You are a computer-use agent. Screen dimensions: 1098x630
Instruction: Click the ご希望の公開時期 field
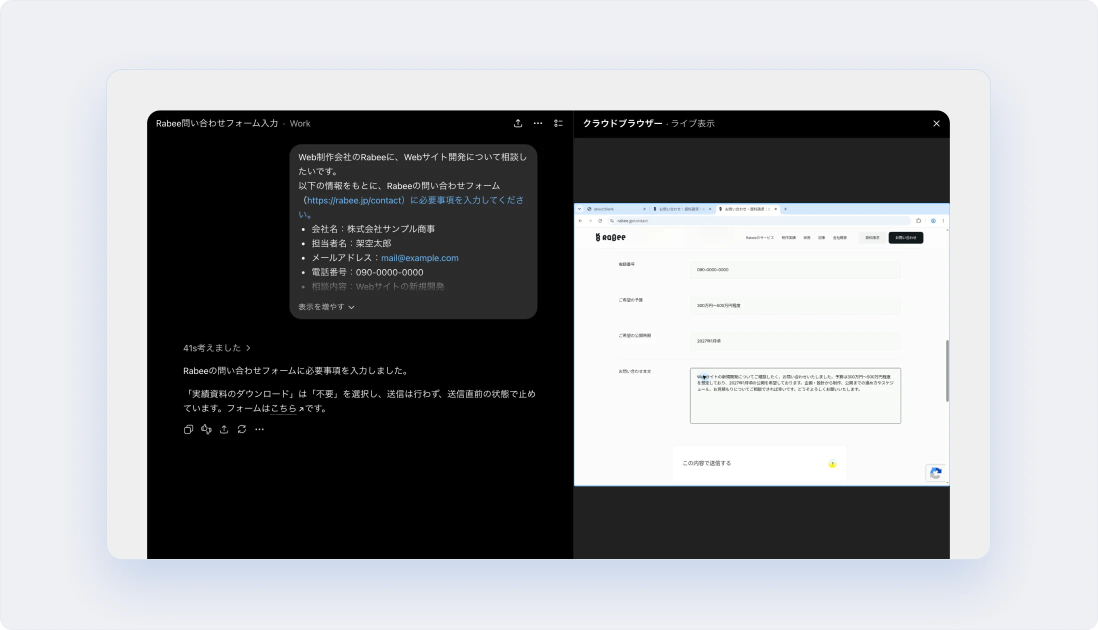pos(795,341)
